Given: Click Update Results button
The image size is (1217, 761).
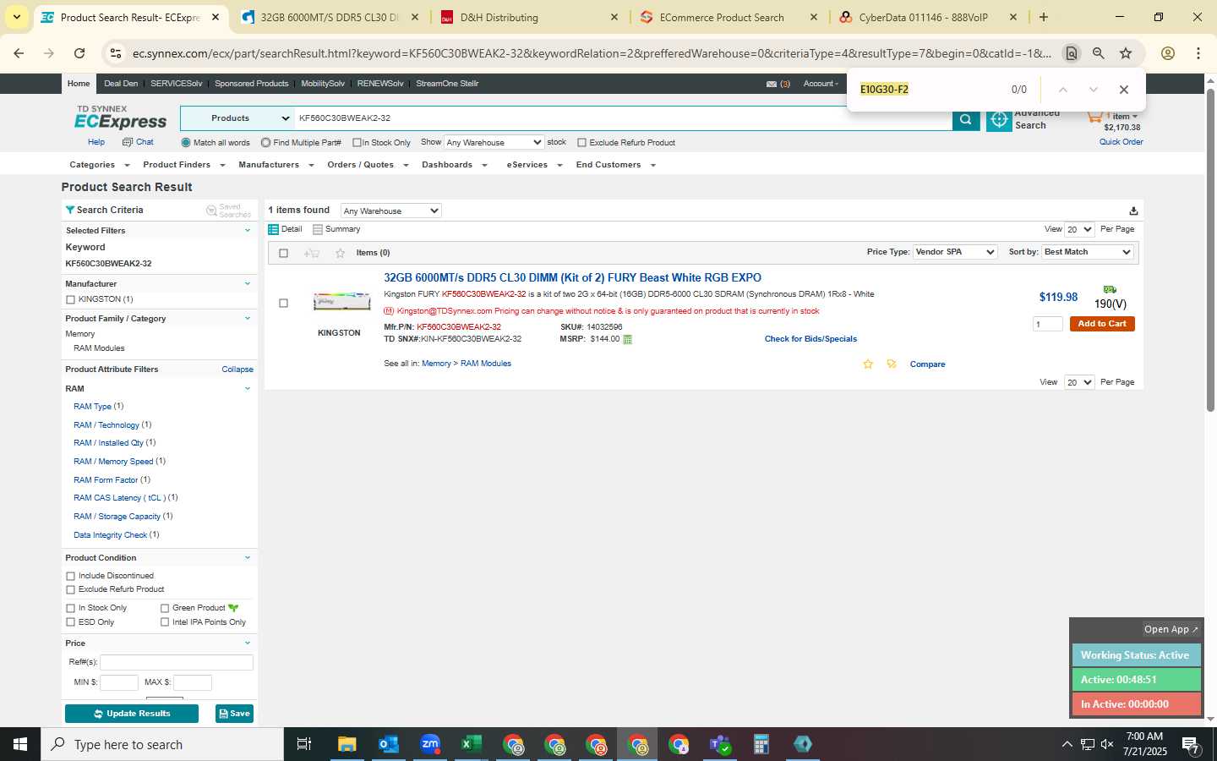Looking at the screenshot, I should point(132,714).
